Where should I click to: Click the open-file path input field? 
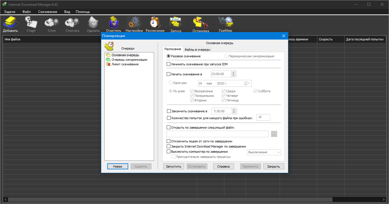(x=218, y=134)
